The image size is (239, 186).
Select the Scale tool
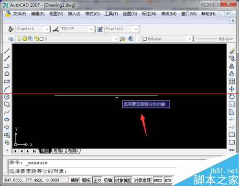(232, 105)
